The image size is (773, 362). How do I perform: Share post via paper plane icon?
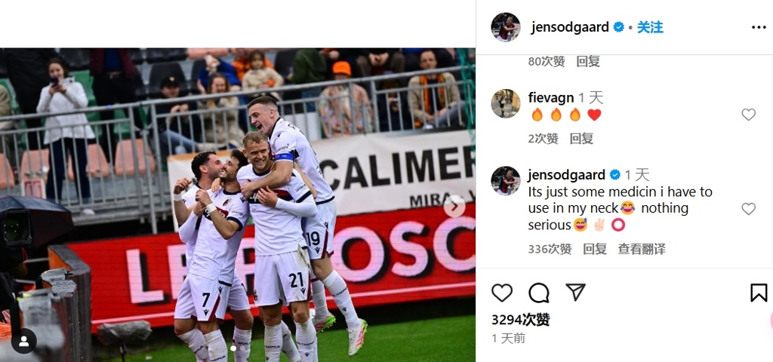pos(575,292)
